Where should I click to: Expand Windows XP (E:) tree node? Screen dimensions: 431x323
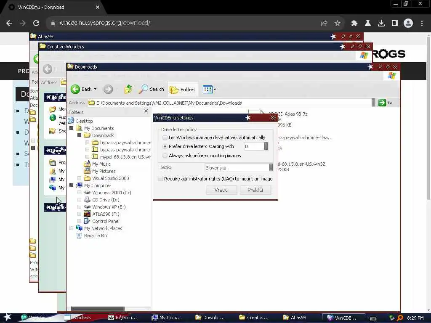pyautogui.click(x=80, y=207)
